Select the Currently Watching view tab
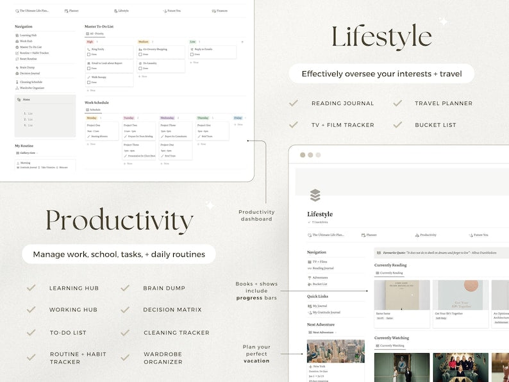Screen dimensions: 509x382 [391, 346]
